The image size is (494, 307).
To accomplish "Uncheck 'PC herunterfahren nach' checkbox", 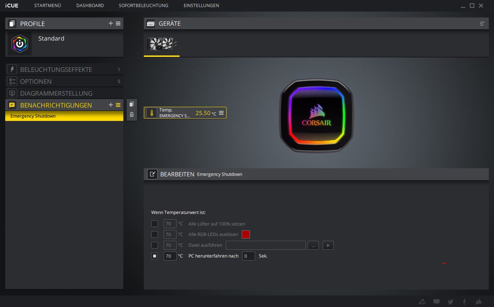I will tap(155, 256).
